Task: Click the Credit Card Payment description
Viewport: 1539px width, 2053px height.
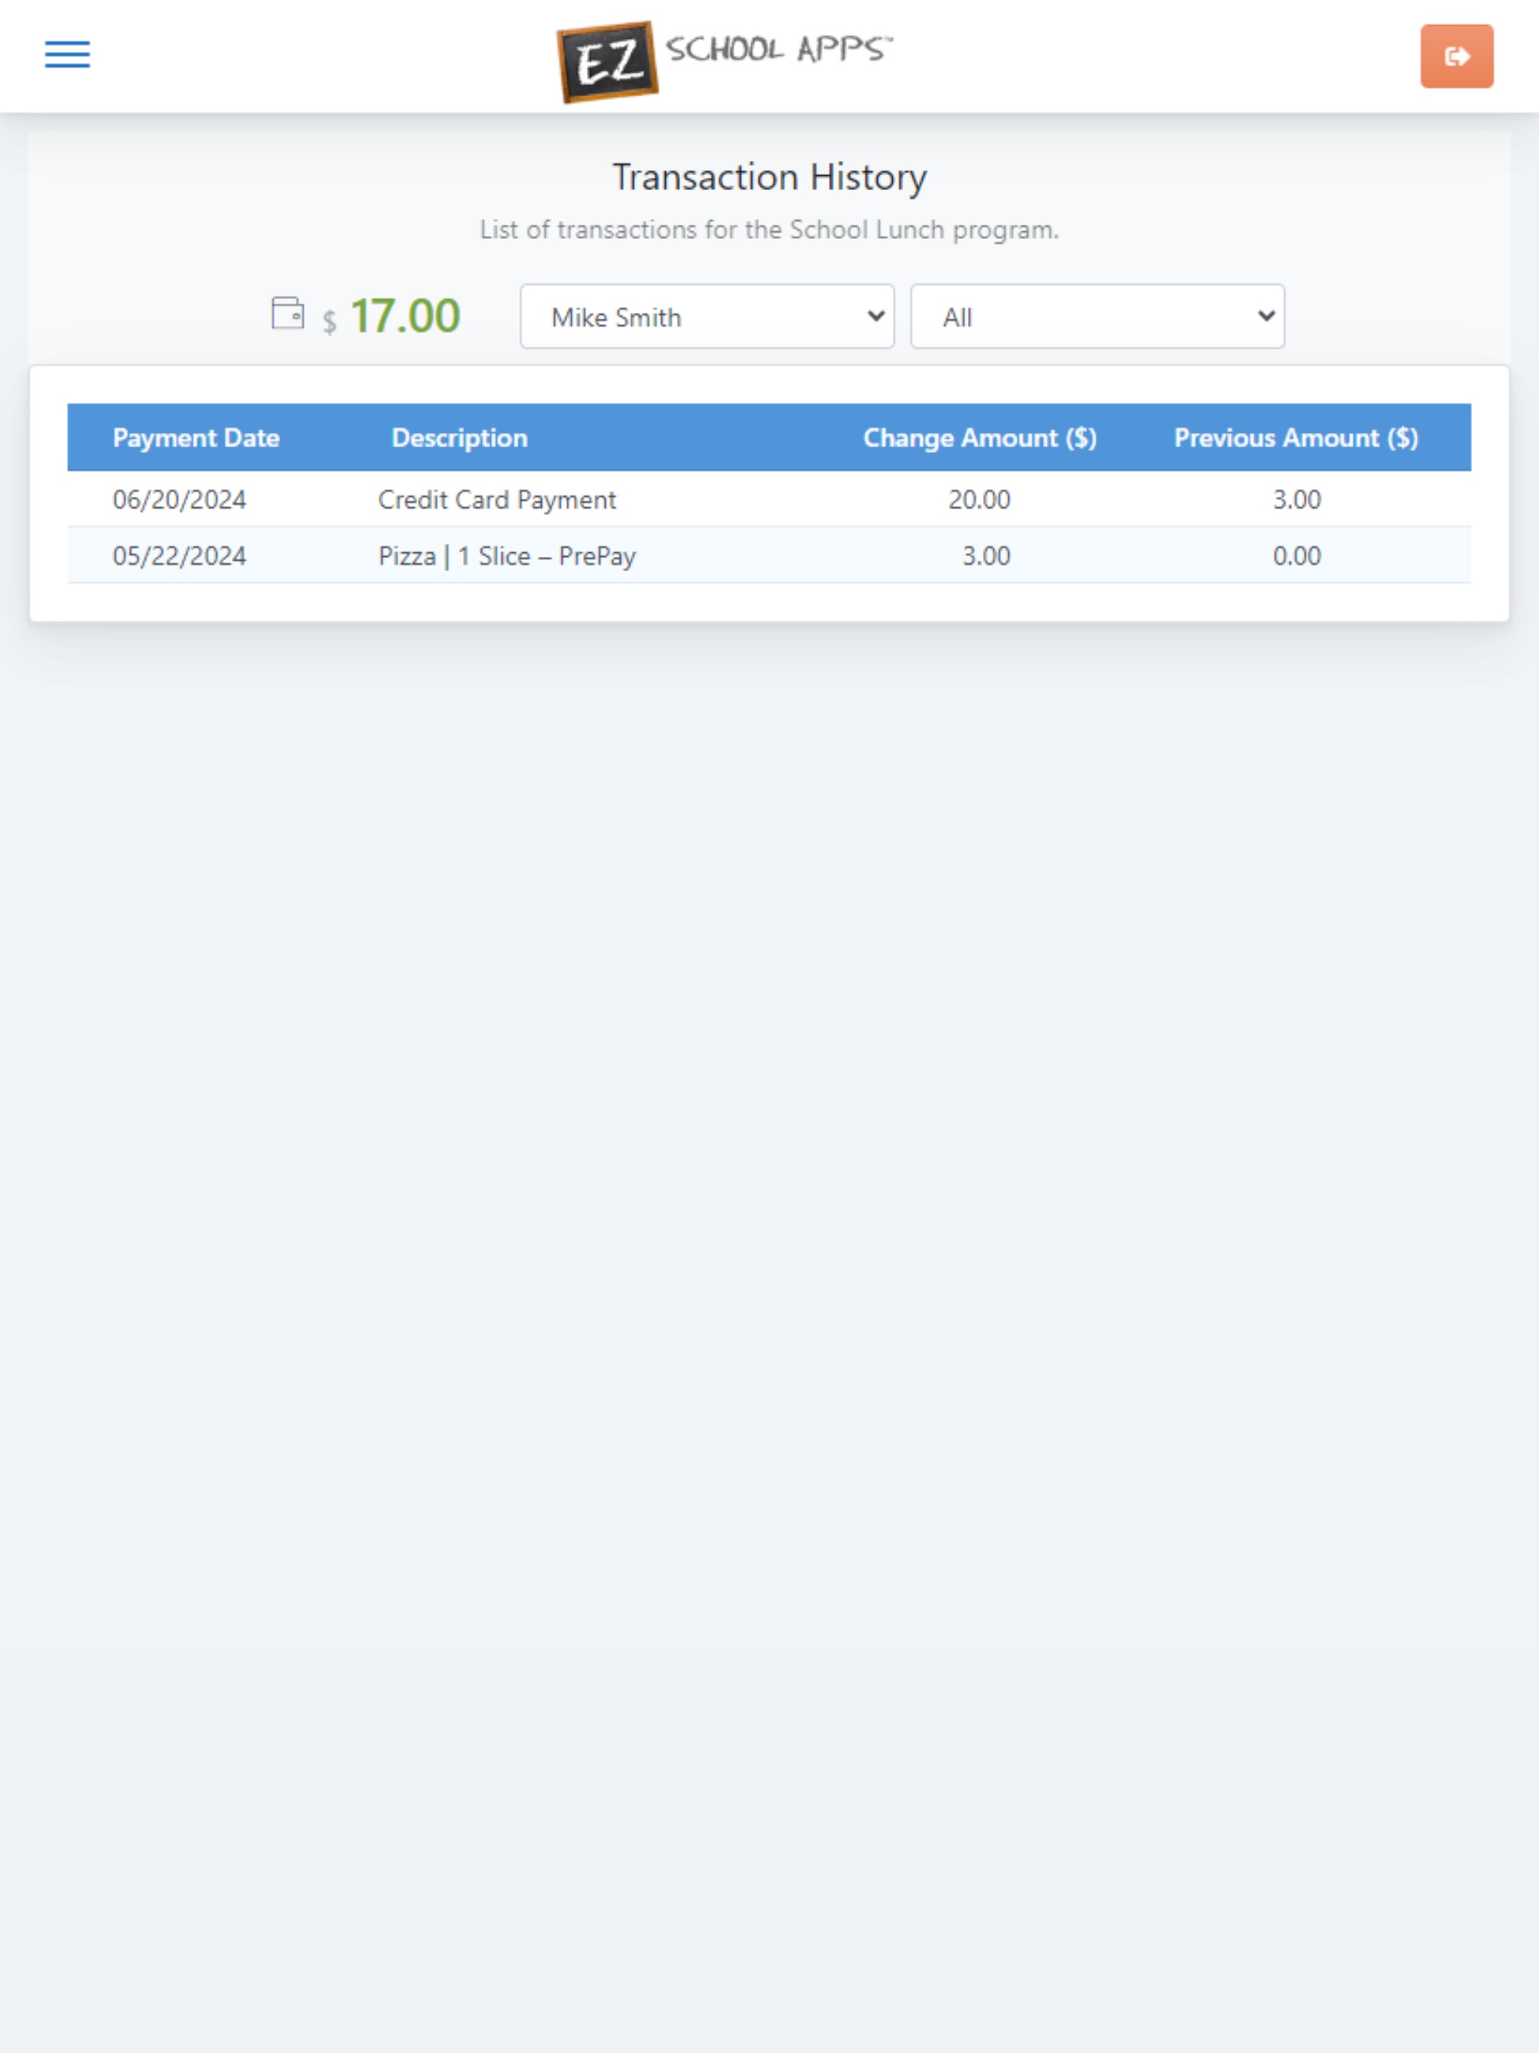Action: tap(497, 499)
